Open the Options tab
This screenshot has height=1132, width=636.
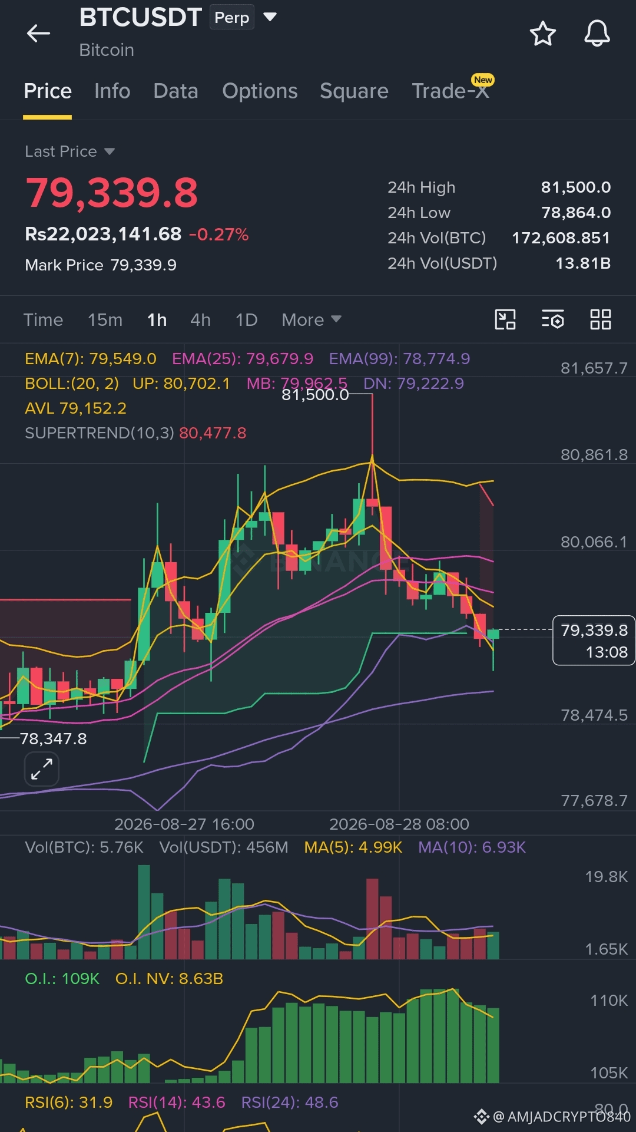click(260, 91)
